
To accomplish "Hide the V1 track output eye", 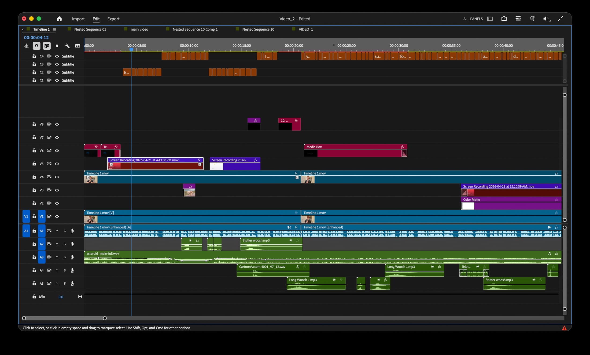I will 57,216.
